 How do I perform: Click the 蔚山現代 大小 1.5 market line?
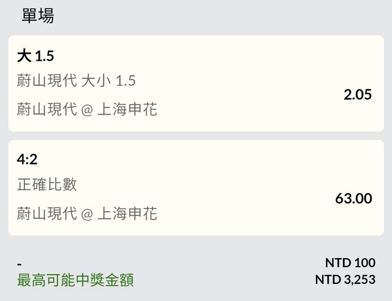[x=77, y=80]
